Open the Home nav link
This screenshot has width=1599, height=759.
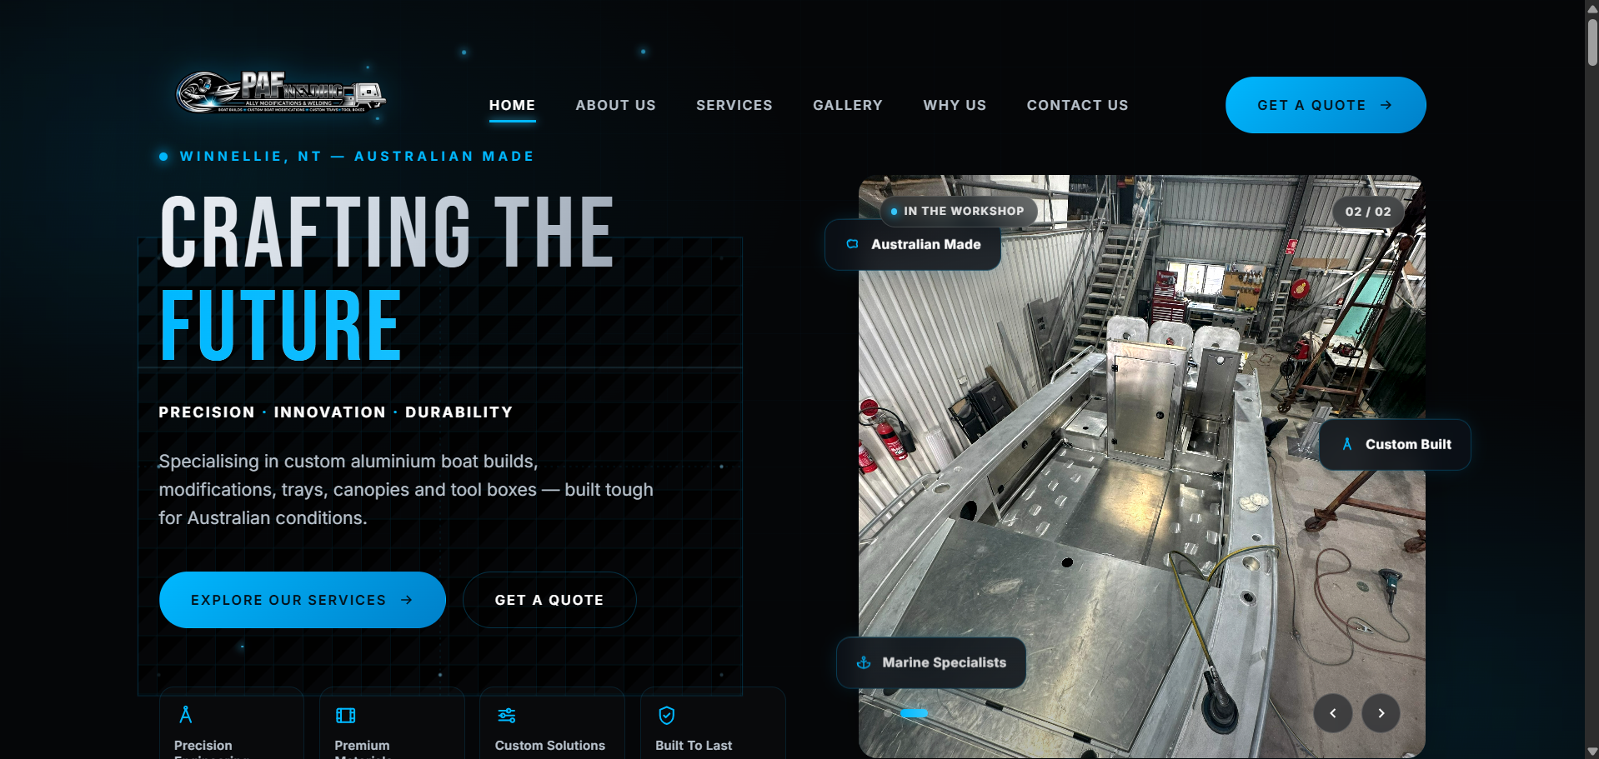512,106
